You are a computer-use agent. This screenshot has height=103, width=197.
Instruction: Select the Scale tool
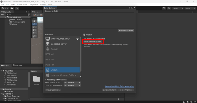pyautogui.click(x=34, y=30)
